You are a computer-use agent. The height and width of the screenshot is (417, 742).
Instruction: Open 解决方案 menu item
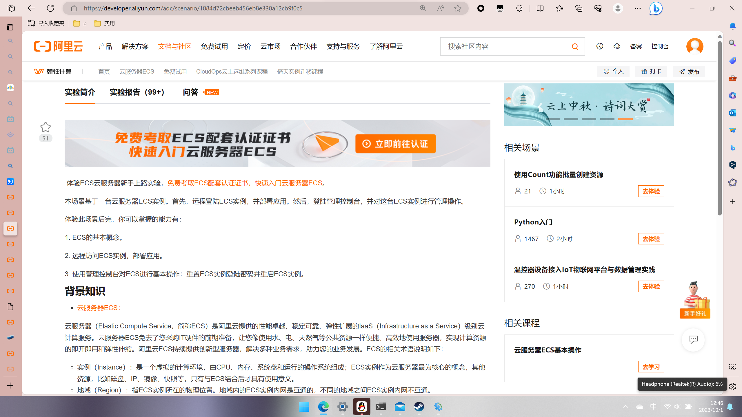(135, 46)
